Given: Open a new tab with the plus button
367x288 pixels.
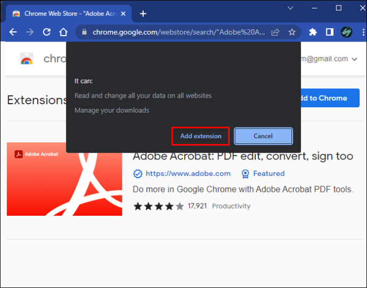Looking at the screenshot, I should pyautogui.click(x=143, y=14).
